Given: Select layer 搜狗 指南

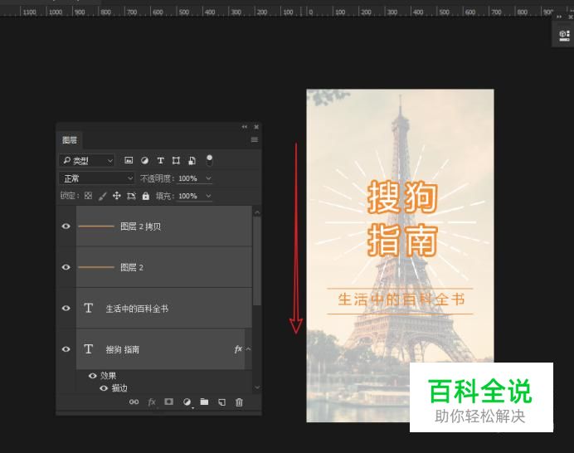Looking at the screenshot, I should tap(160, 349).
